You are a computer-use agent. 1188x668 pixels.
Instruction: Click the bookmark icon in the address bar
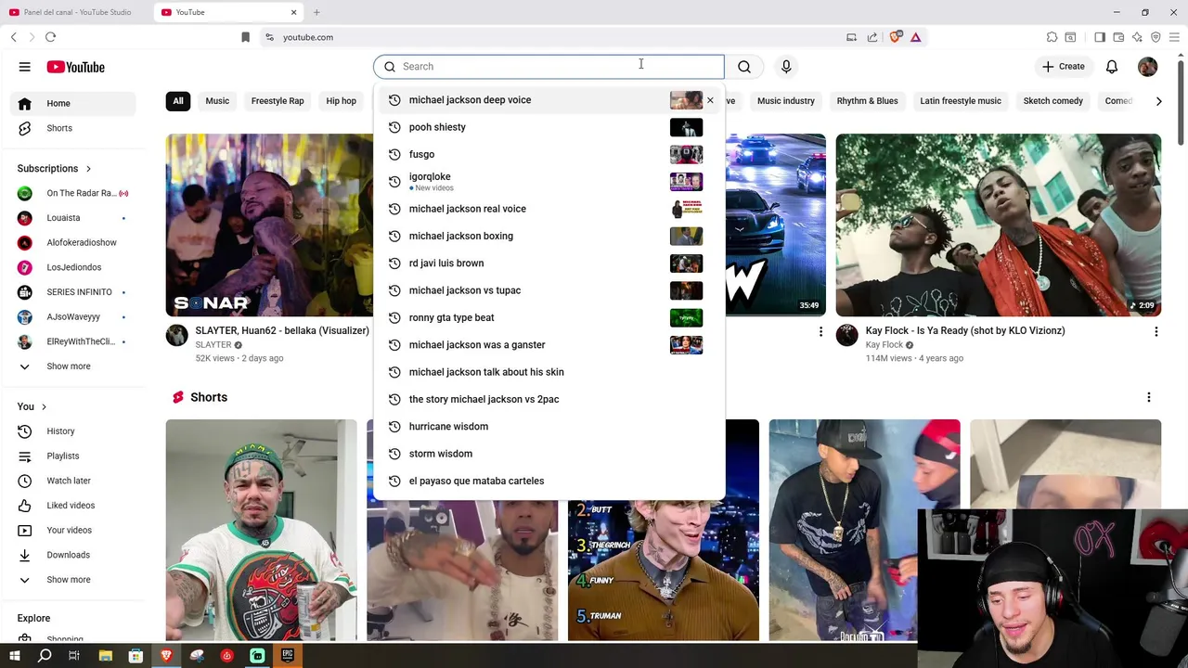[x=245, y=37]
